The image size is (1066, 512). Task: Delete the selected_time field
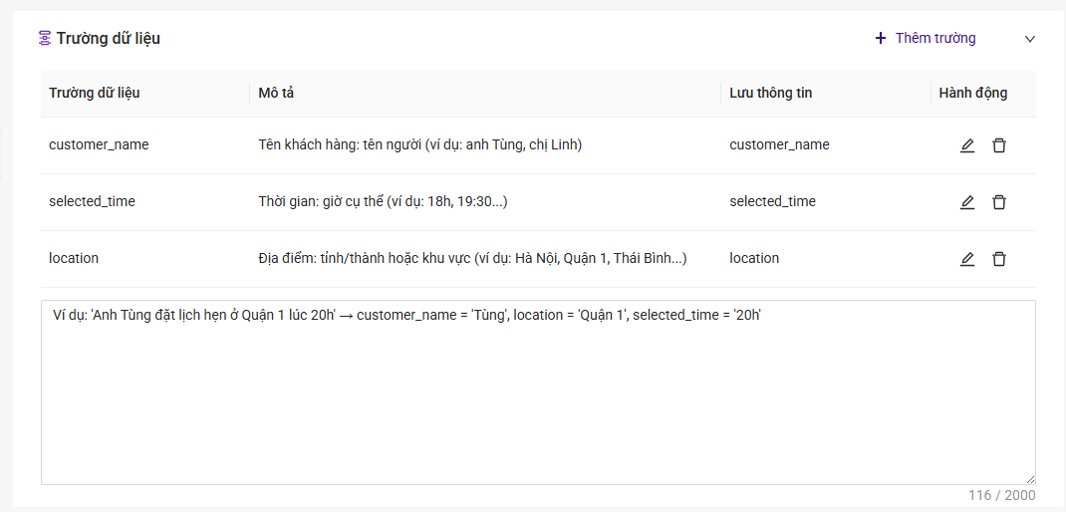(x=998, y=202)
